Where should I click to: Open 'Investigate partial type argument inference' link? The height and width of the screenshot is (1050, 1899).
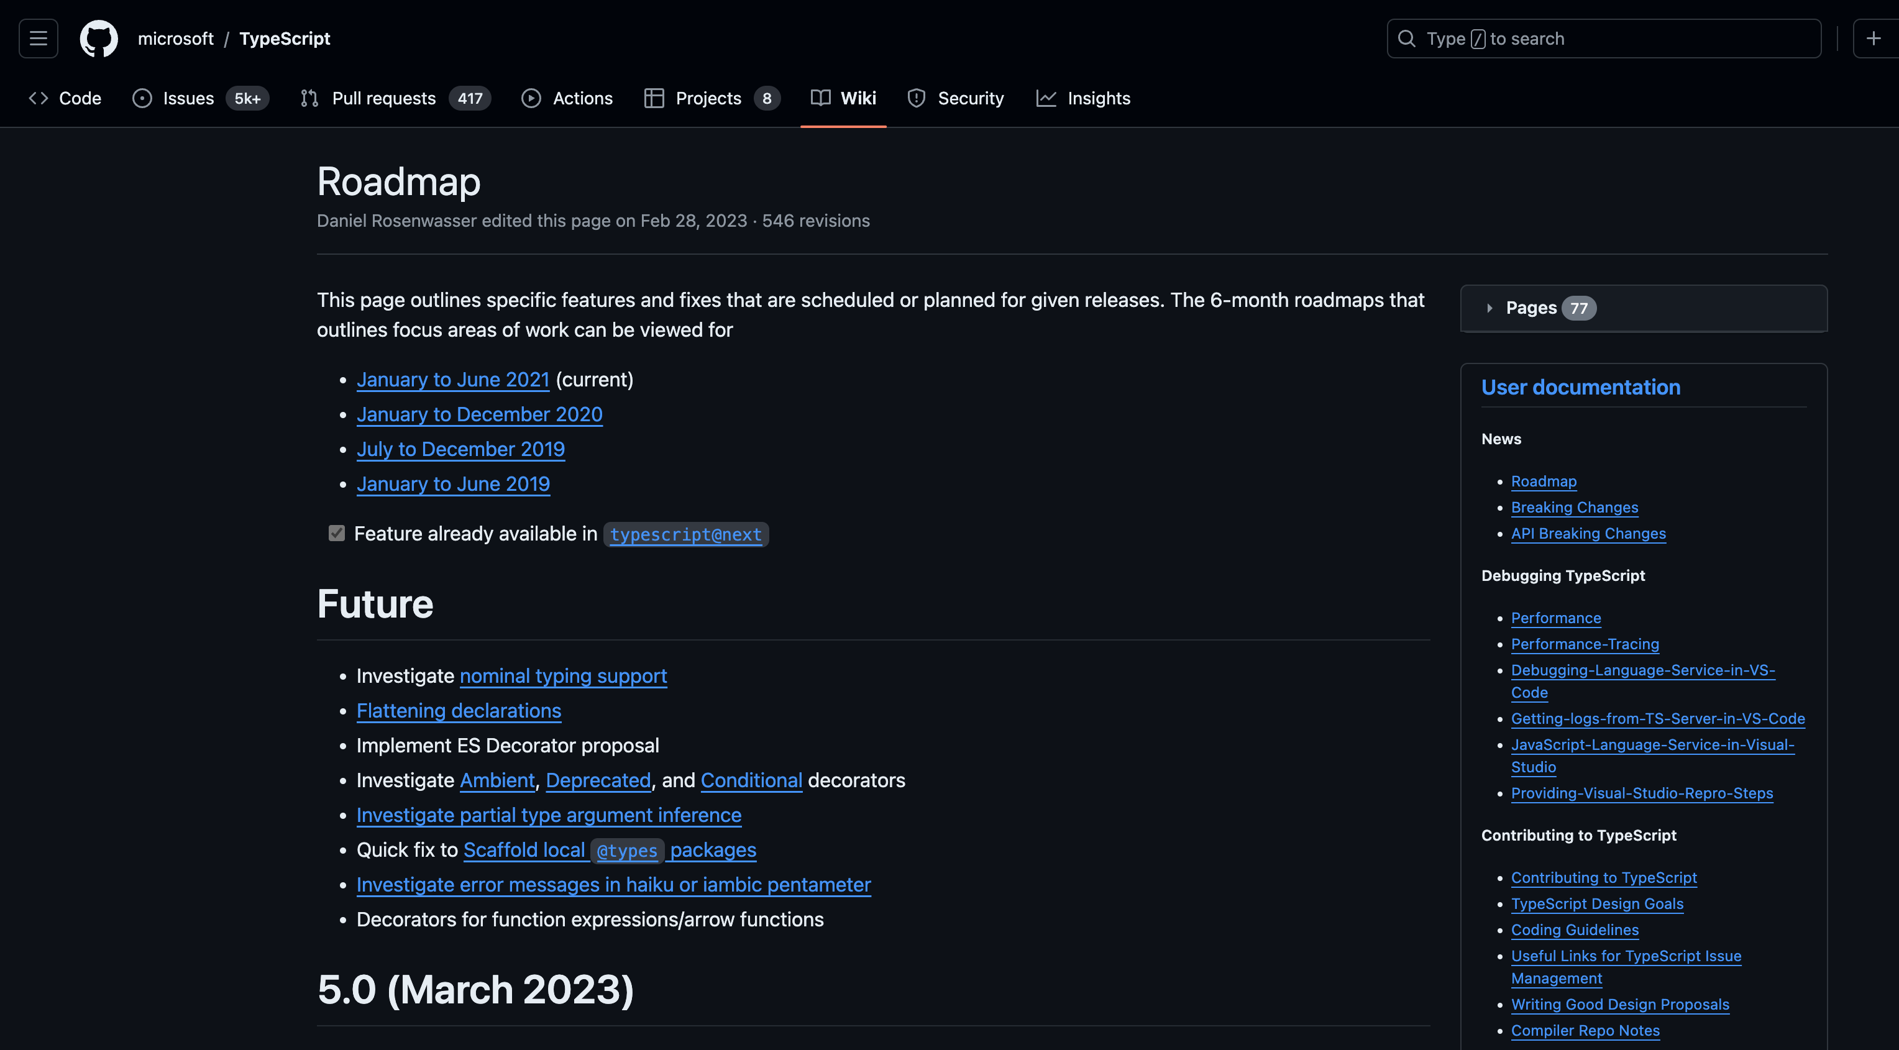[x=549, y=815]
